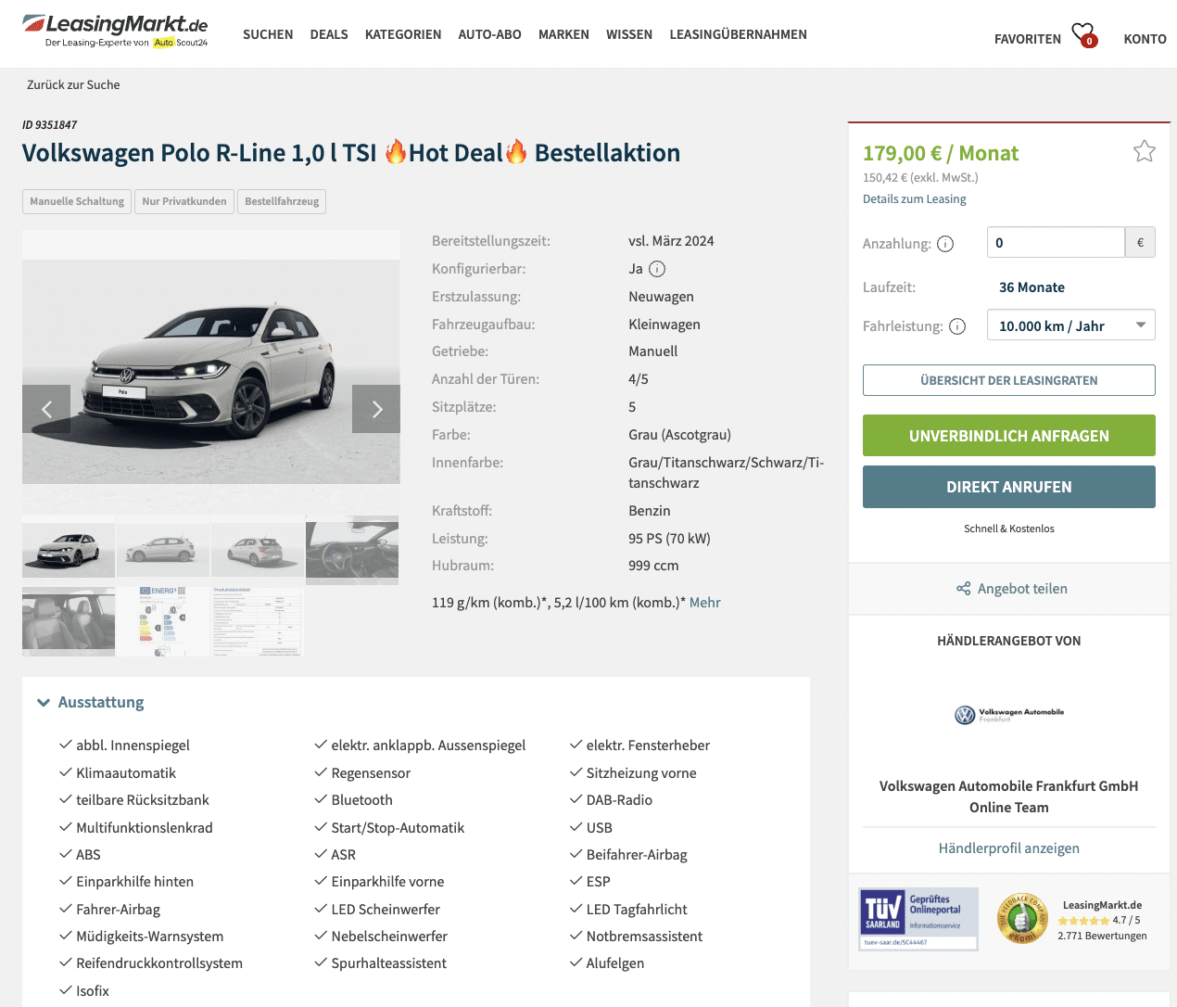Viewport: 1177px width, 1007px height.
Task: Open favorites via the heart icon
Action: coord(1083,35)
